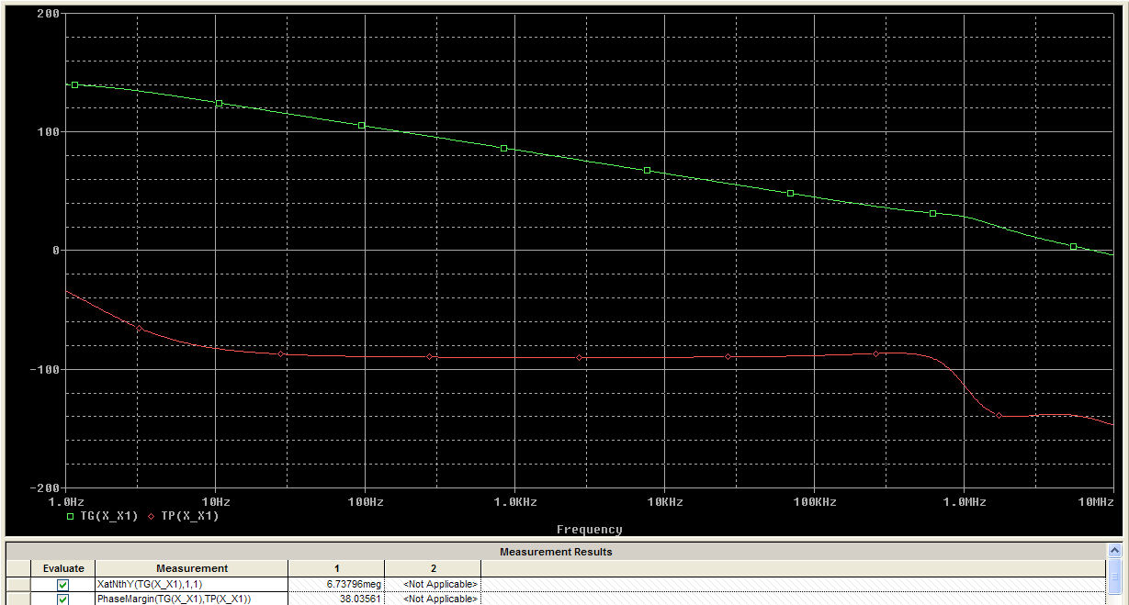
Task: Click Not Applicable cell in XatNthY row
Action: pos(433,584)
